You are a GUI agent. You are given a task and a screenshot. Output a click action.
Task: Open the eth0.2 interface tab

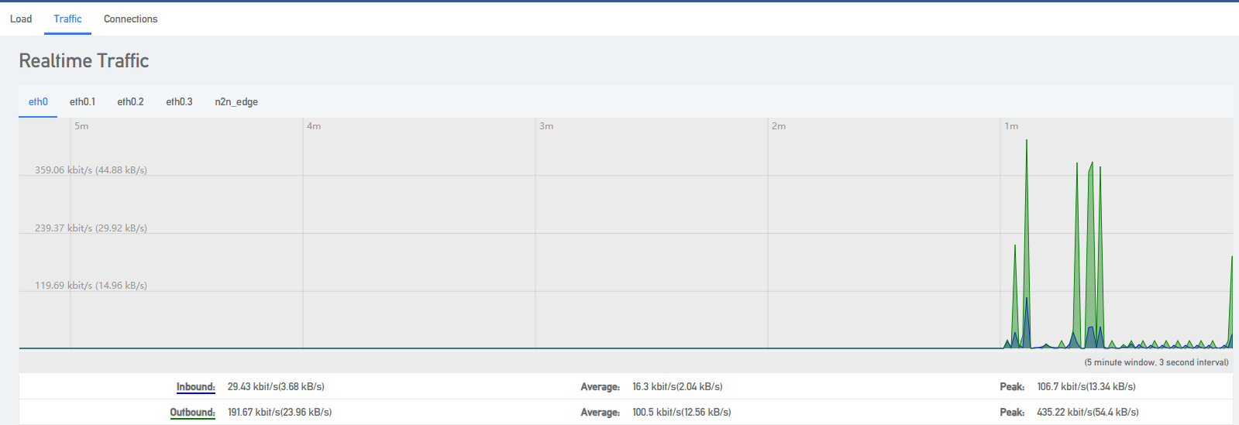130,101
